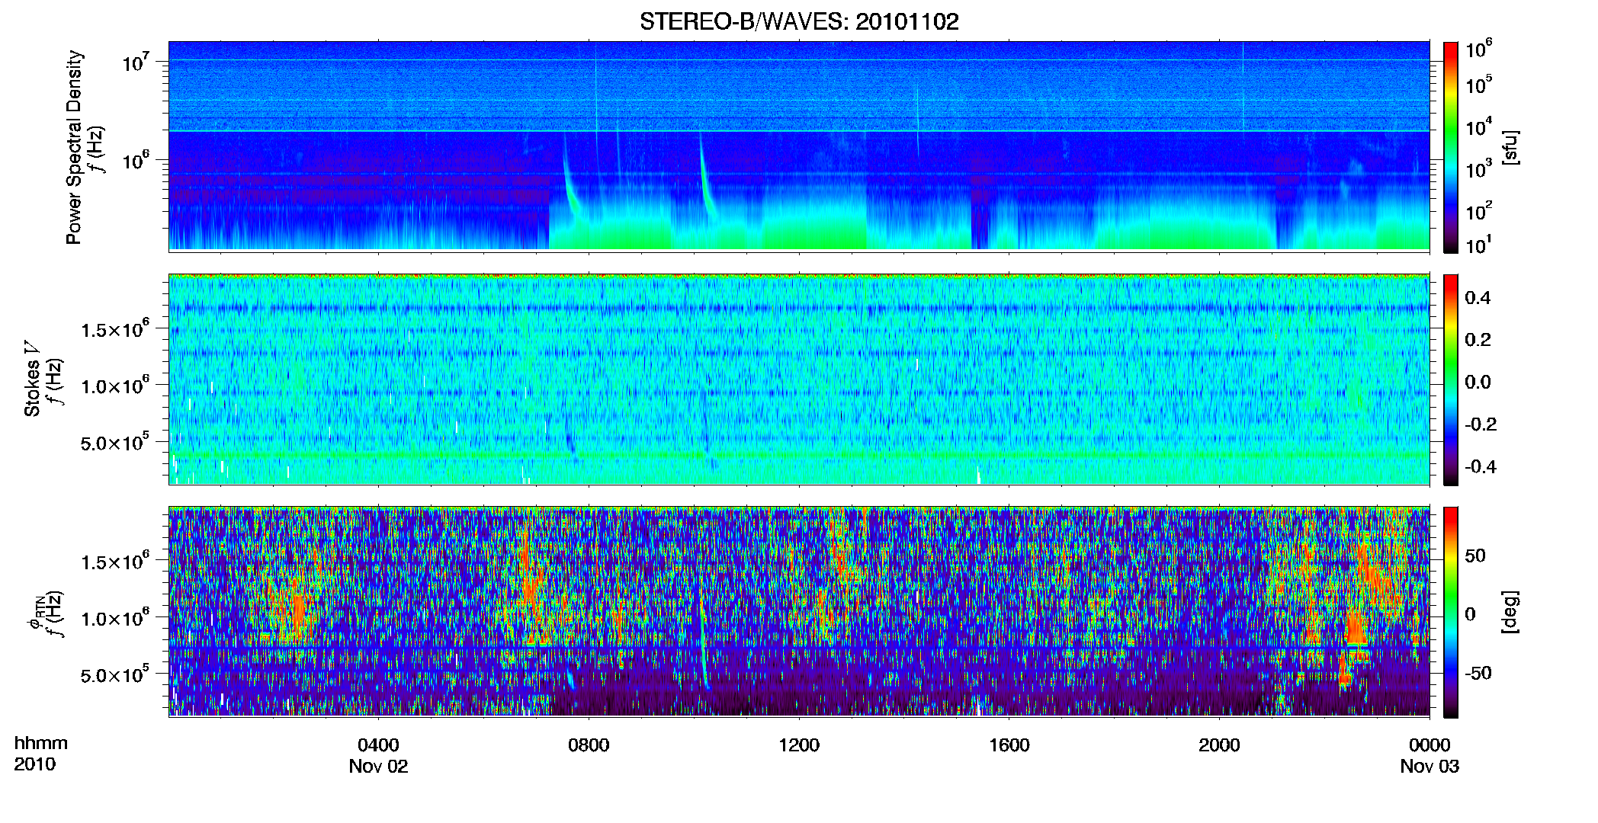Click the 10^1 label on the sfu color bar
This screenshot has height=823, width=1598.
pyautogui.click(x=1479, y=245)
